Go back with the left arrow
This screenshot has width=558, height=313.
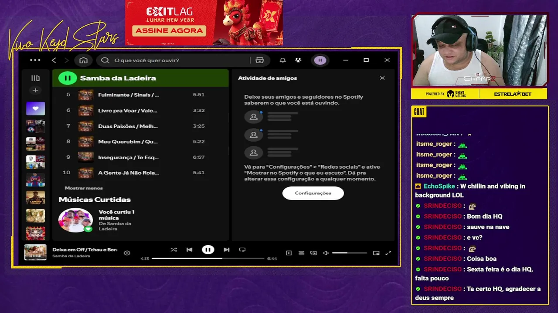point(54,60)
